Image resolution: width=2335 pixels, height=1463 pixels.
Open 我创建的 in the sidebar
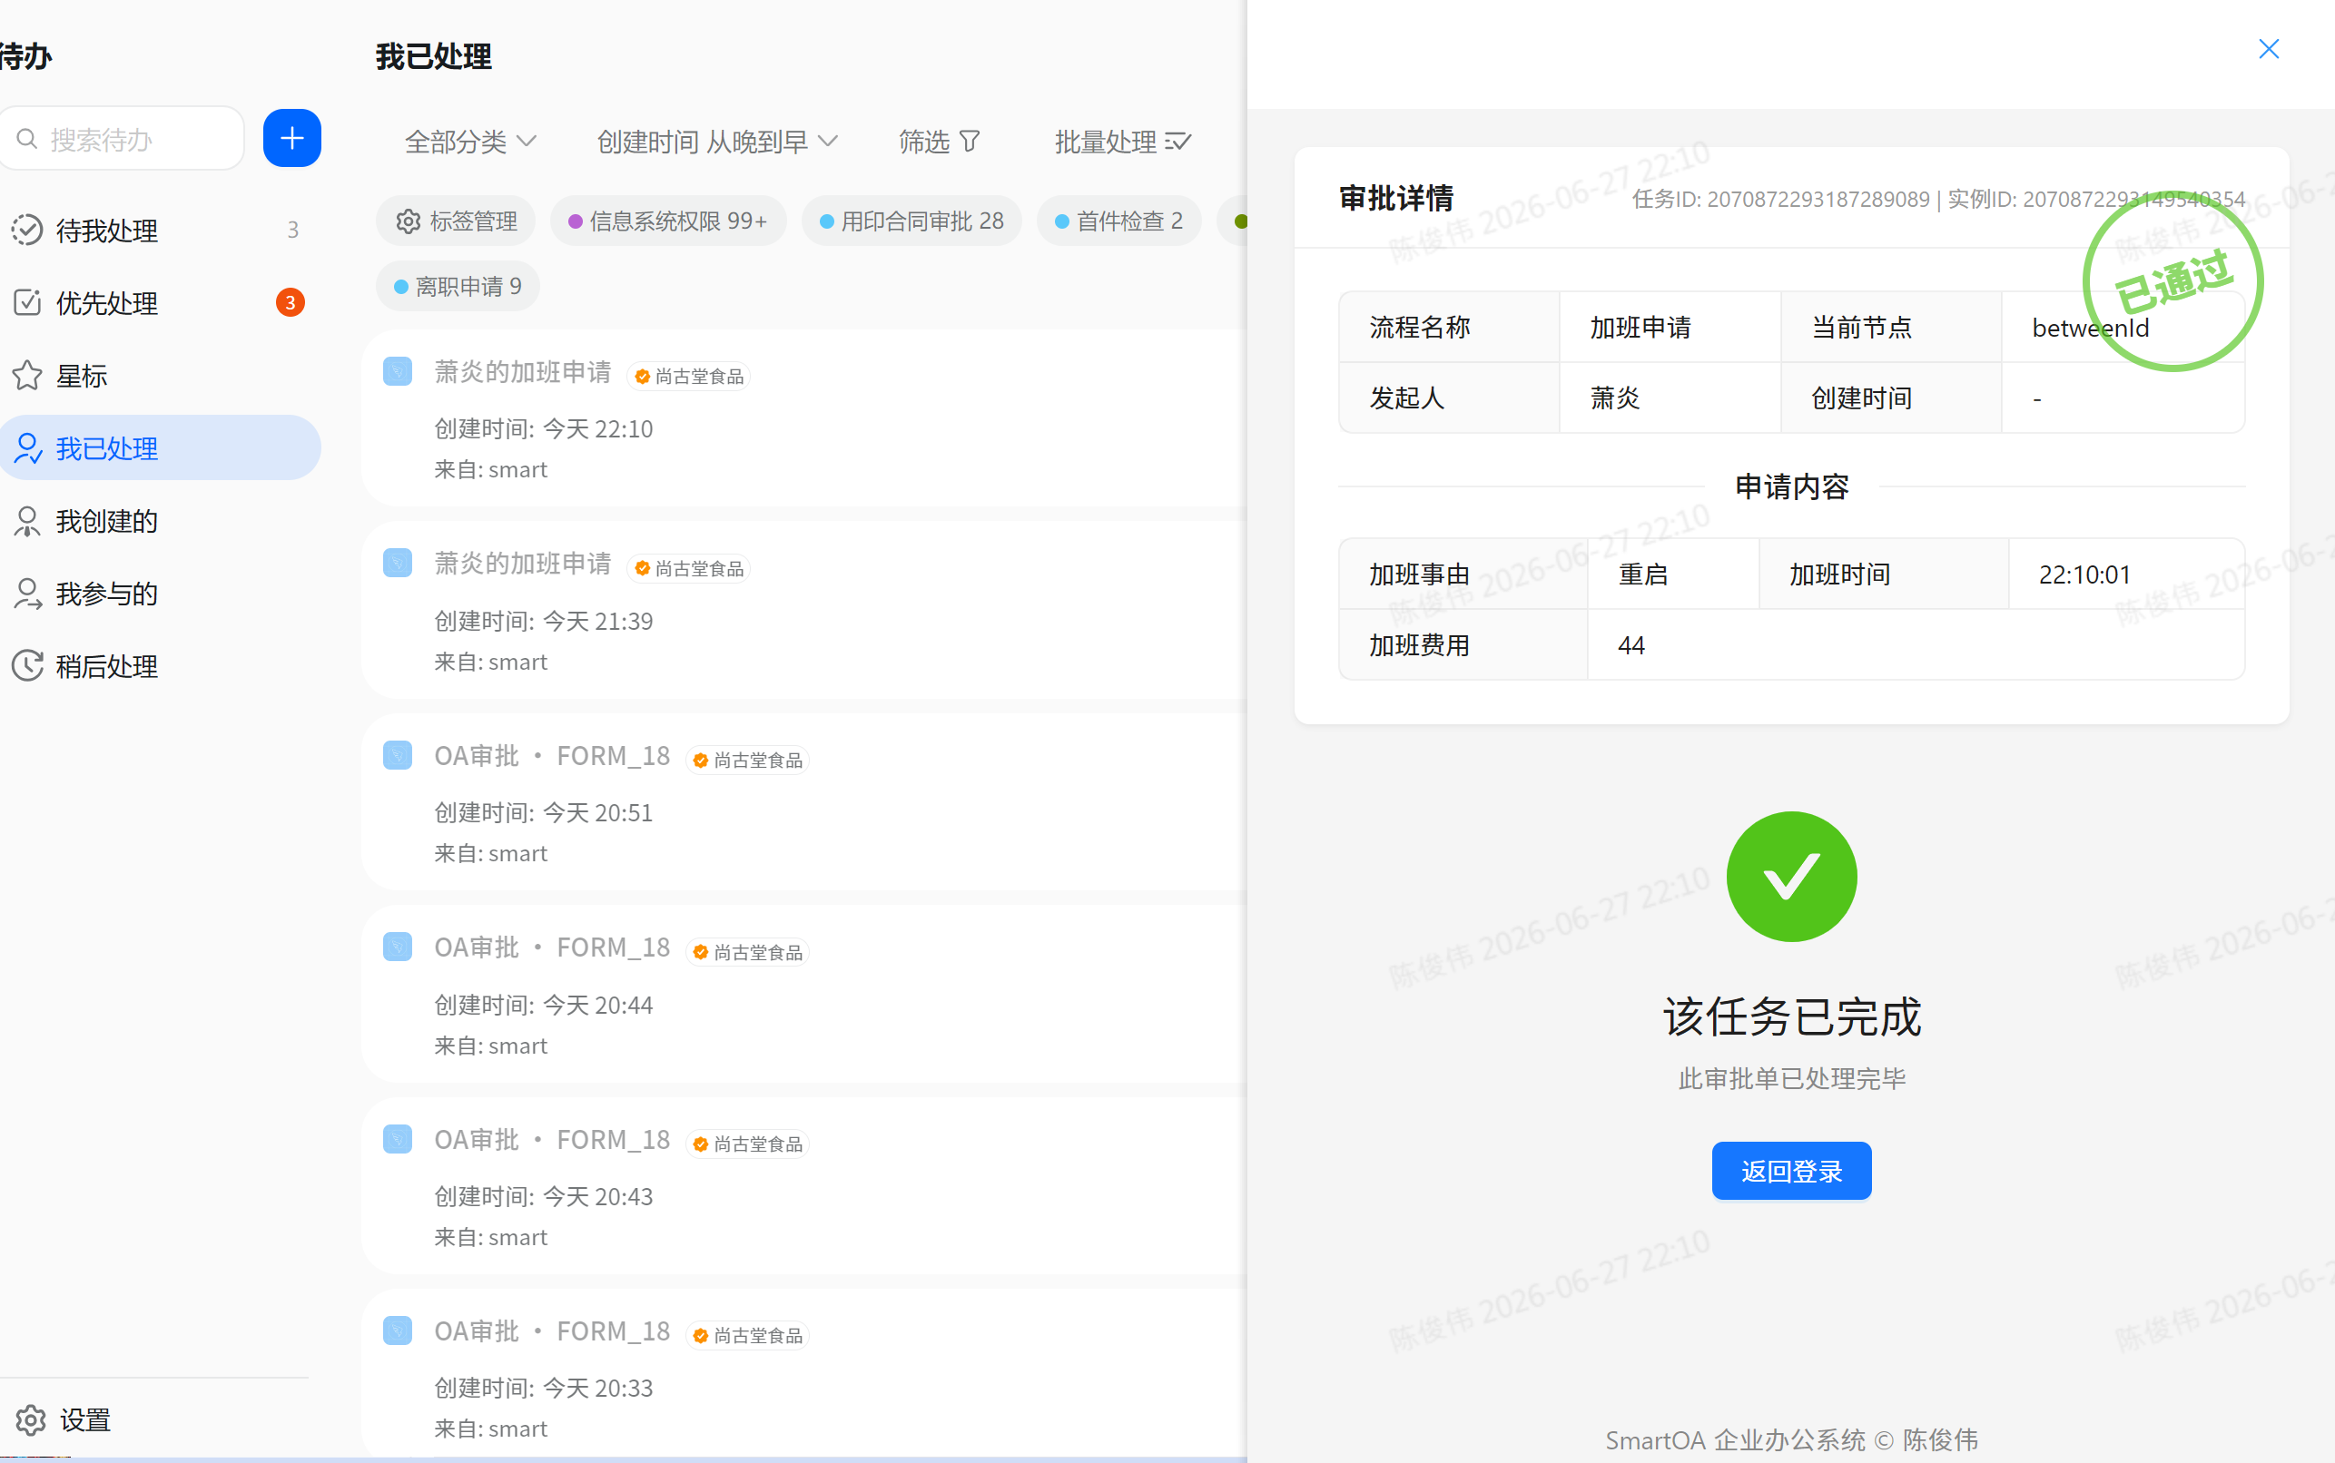[160, 521]
